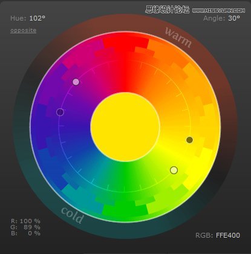The image size is (251, 254).
Task: Click the cold label on outer ring
Action: tap(72, 215)
